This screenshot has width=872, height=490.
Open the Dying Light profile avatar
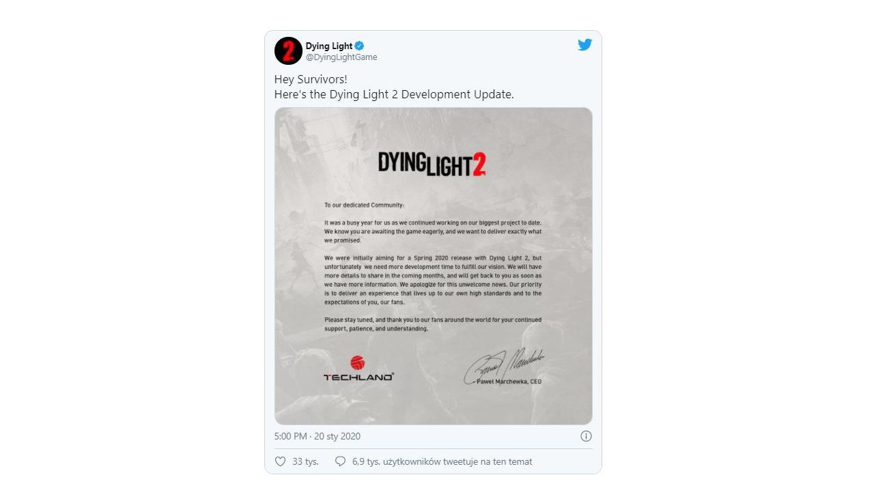click(x=288, y=51)
